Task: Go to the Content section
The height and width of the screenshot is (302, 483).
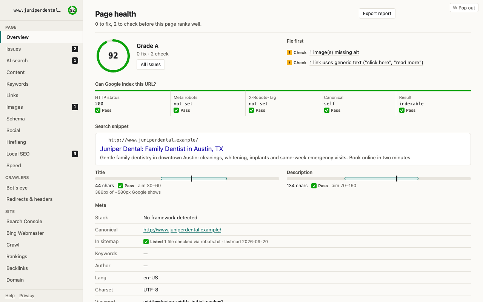Action: tap(42, 72)
